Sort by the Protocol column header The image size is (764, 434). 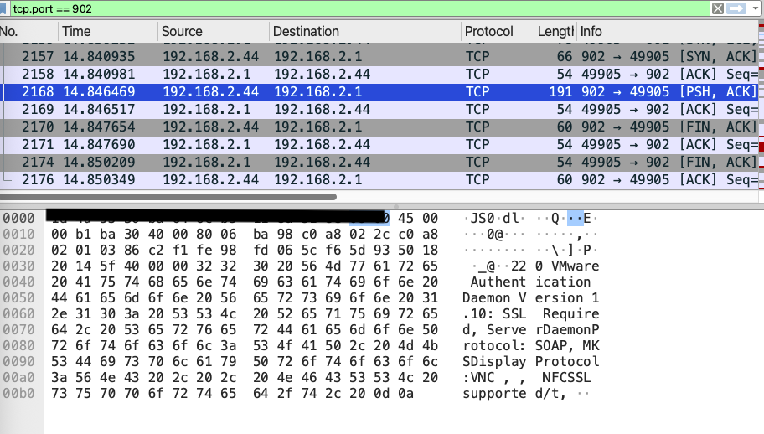click(497, 31)
